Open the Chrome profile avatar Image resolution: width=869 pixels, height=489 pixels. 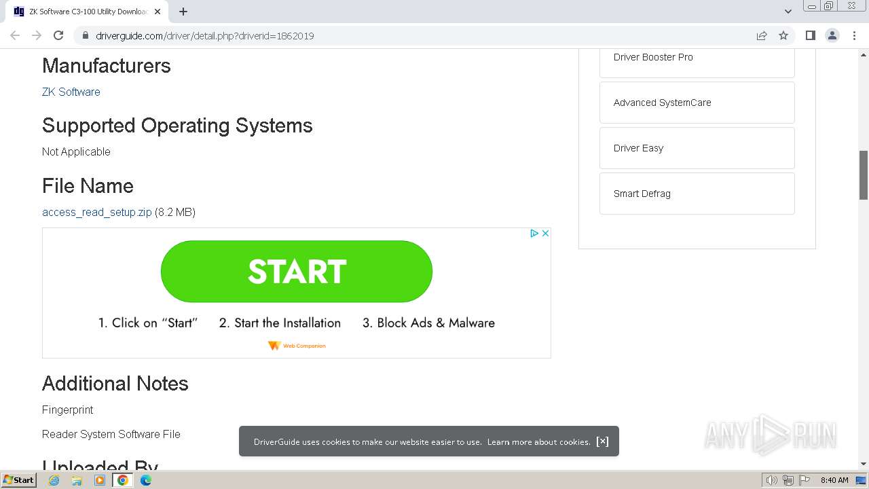(832, 35)
